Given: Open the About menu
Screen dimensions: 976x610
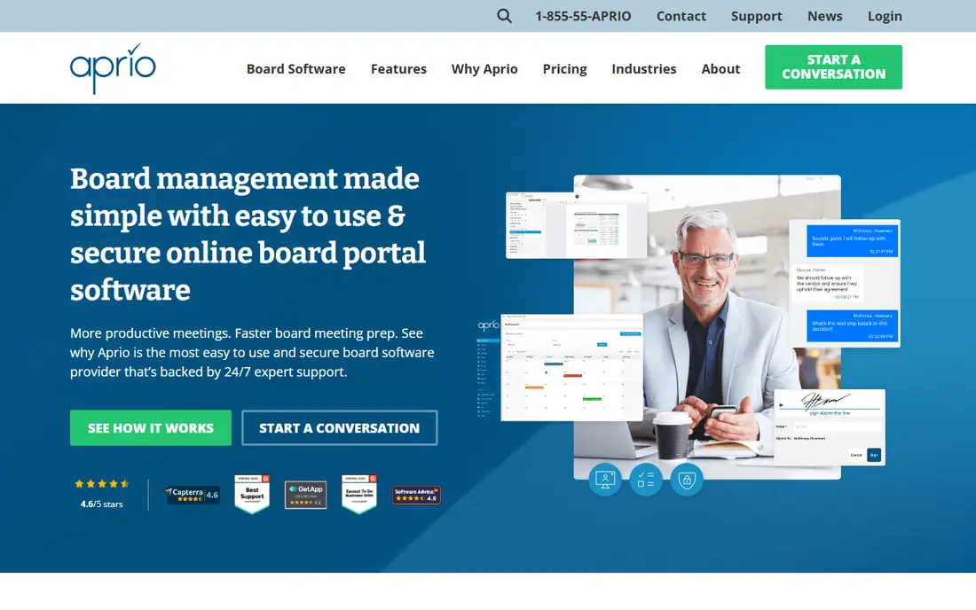Looking at the screenshot, I should click(720, 69).
